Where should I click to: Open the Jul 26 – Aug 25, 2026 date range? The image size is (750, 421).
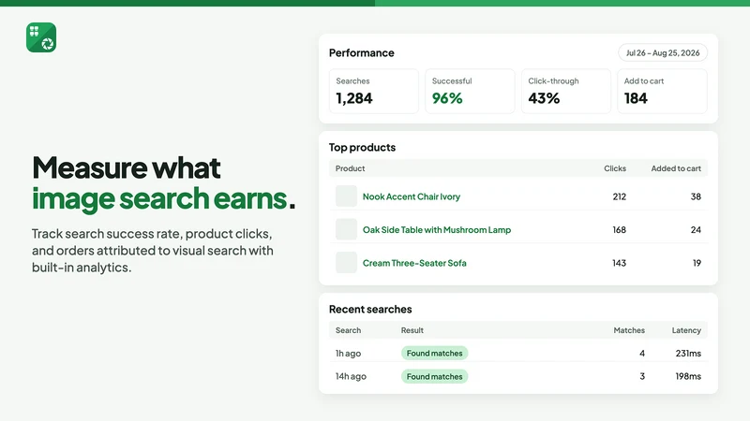pyautogui.click(x=663, y=53)
